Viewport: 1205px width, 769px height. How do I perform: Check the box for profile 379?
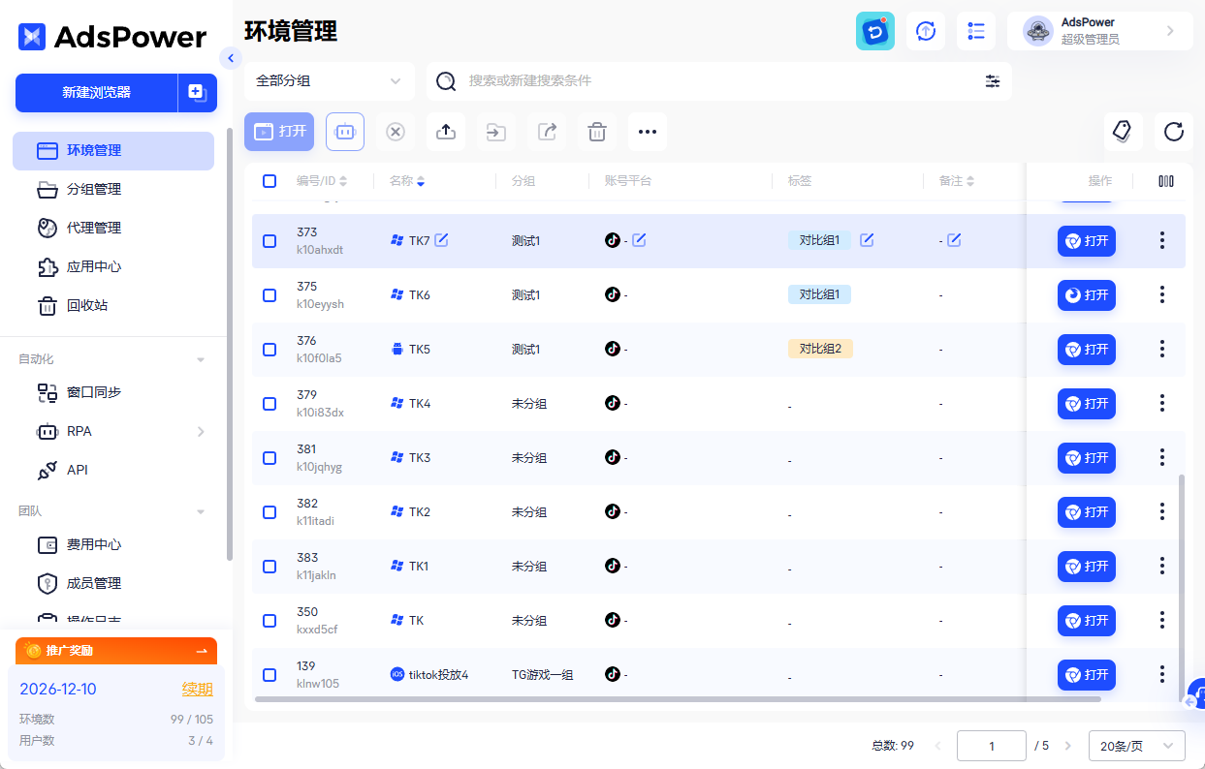[270, 403]
